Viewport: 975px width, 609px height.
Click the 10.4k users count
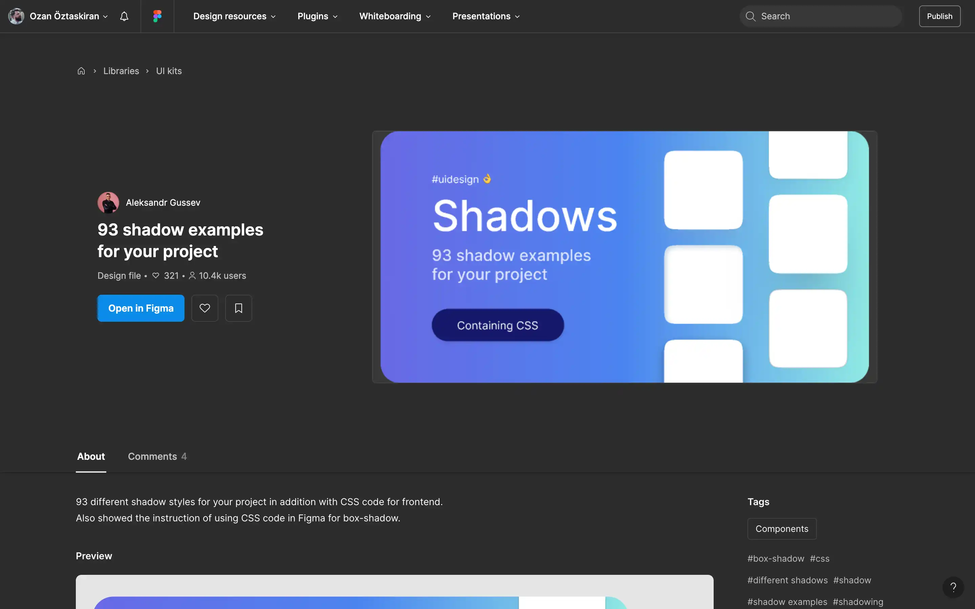click(x=218, y=275)
